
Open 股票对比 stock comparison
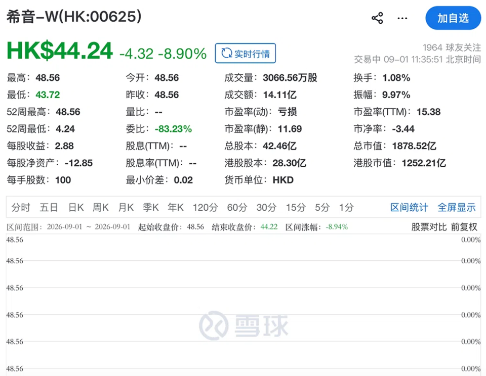coord(429,227)
